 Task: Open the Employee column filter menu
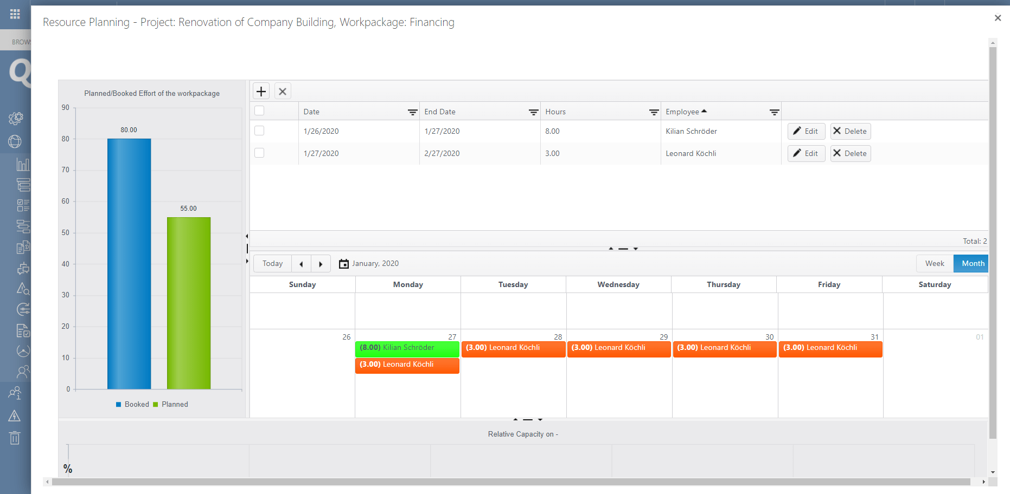(774, 112)
